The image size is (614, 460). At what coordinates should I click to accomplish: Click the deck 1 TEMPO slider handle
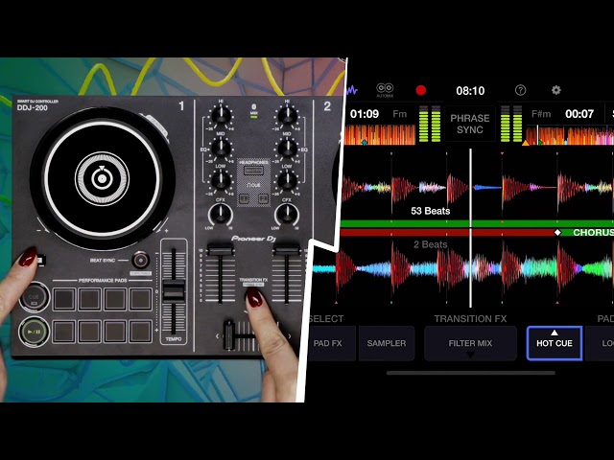point(173,289)
